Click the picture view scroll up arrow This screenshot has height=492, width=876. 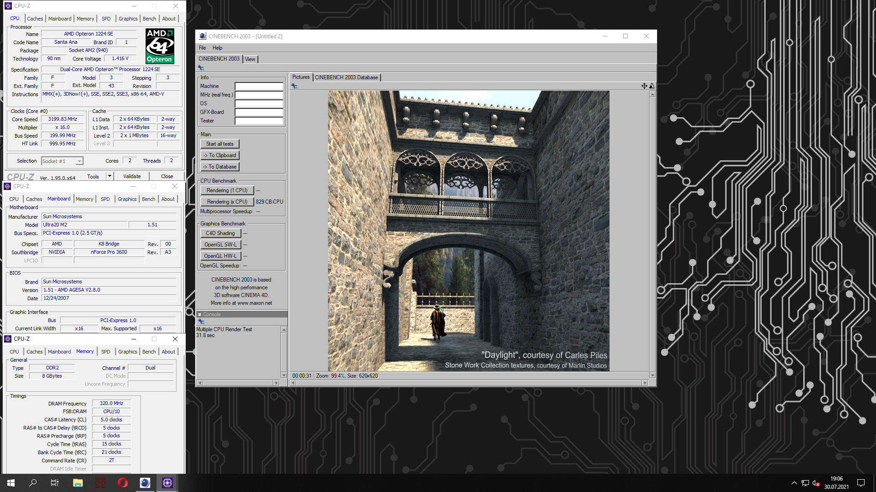click(652, 94)
